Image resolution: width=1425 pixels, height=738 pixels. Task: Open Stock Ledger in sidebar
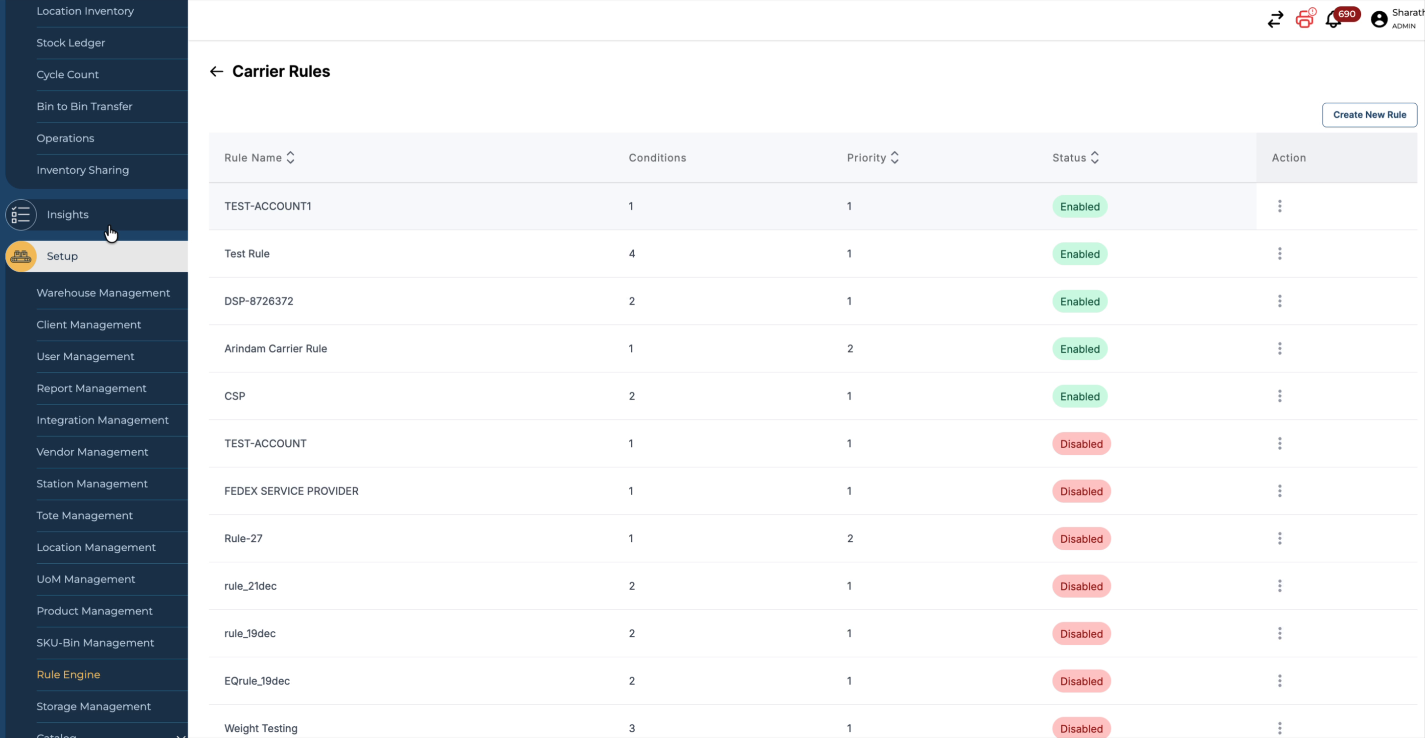pos(71,43)
